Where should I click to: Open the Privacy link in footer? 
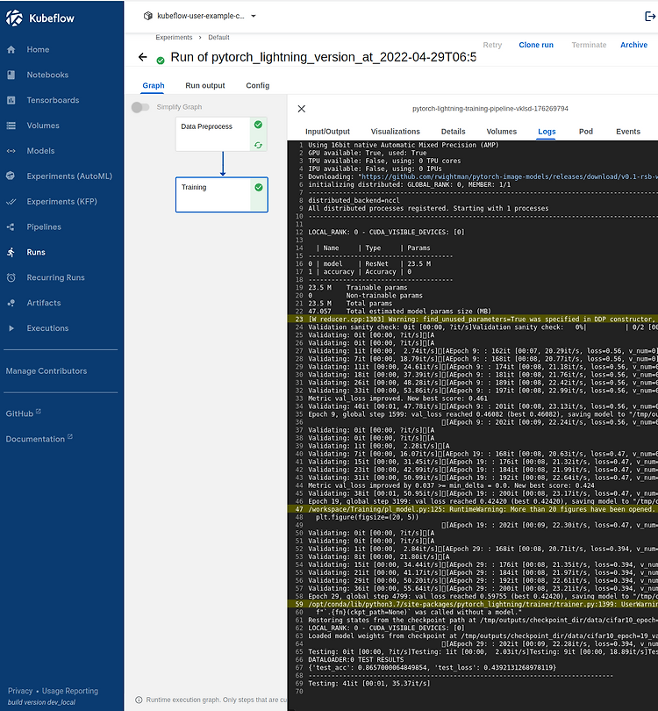click(20, 691)
